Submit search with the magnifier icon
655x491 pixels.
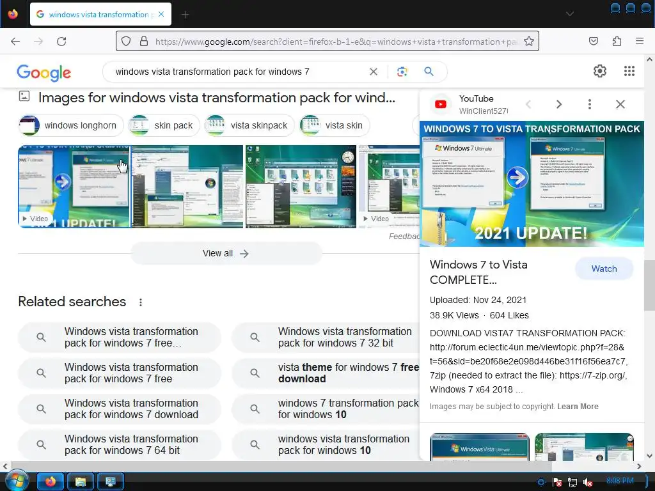pyautogui.click(x=429, y=72)
